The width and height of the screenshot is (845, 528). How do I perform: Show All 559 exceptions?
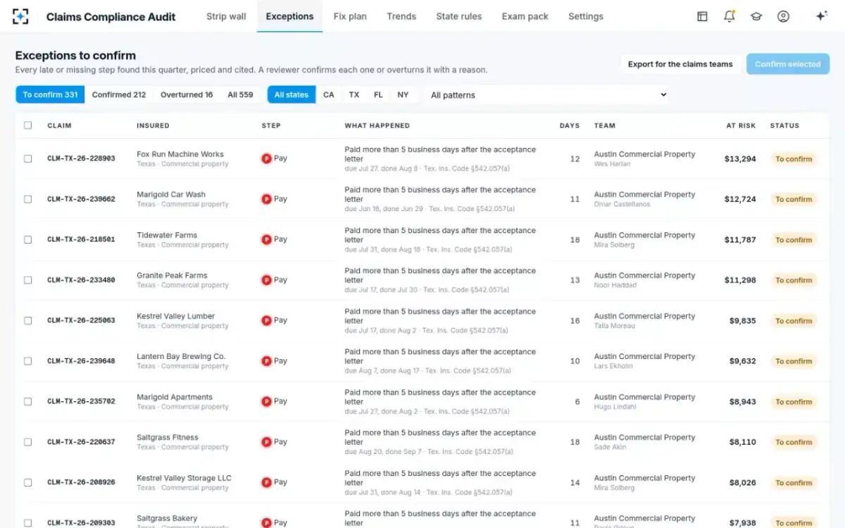coord(240,95)
